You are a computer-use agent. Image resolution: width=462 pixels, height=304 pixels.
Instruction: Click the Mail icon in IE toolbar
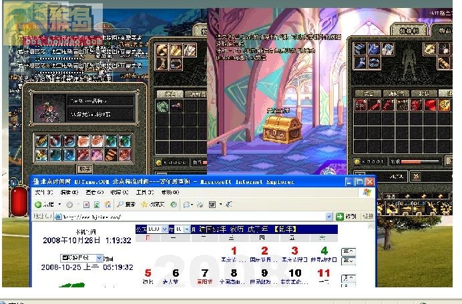click(x=186, y=204)
